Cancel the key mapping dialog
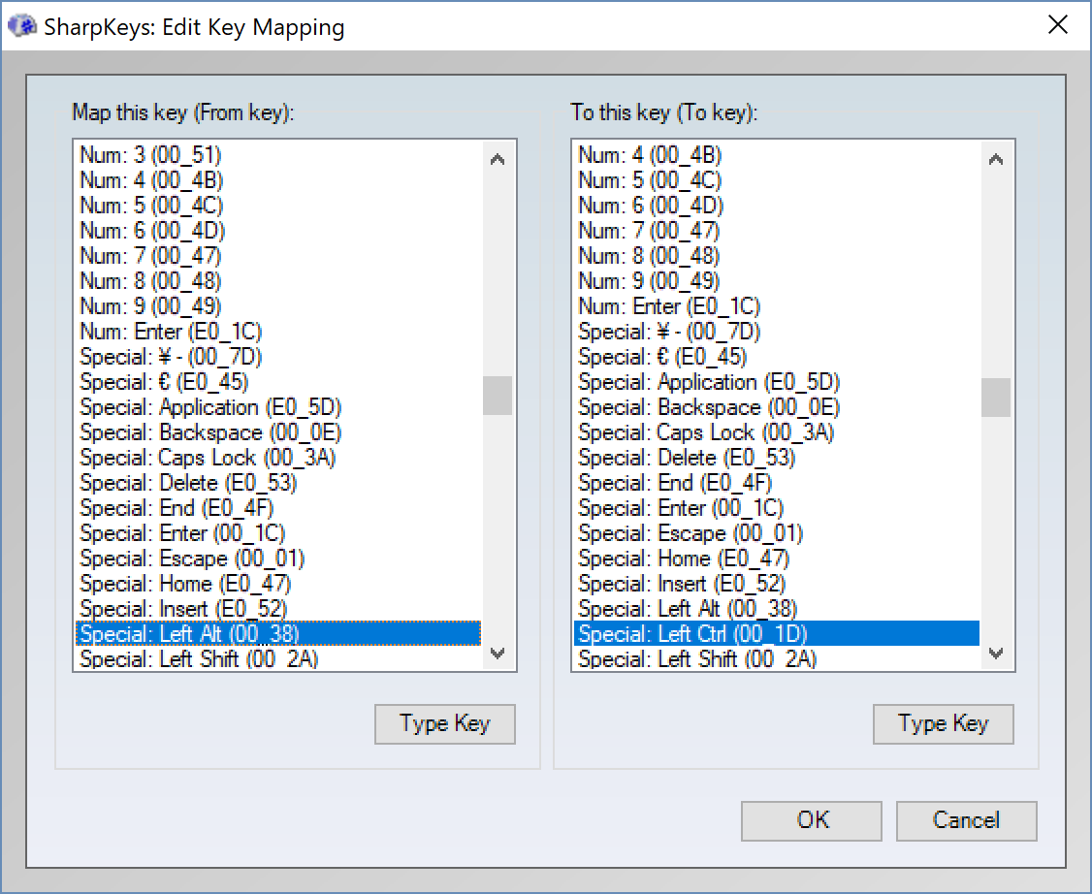 click(966, 820)
